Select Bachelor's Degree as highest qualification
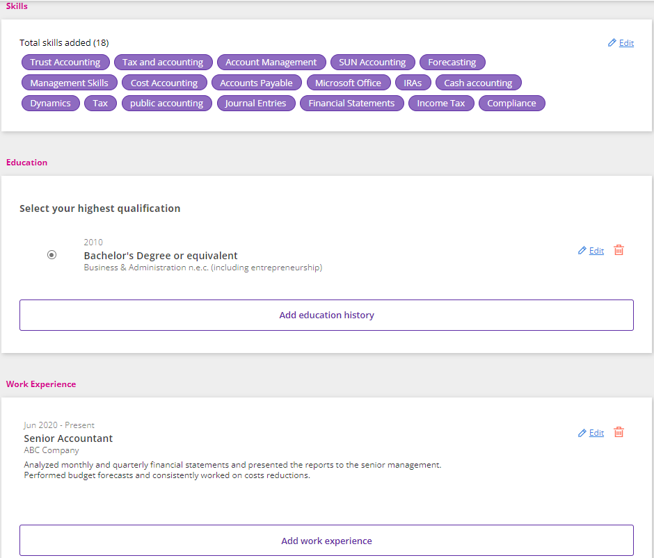This screenshot has width=654, height=558. tap(51, 254)
